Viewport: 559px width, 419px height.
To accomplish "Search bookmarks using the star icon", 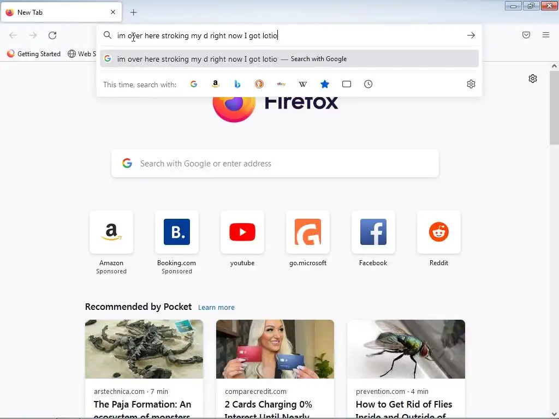I will tap(325, 84).
